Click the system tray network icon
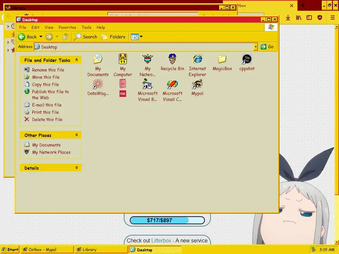Image resolution: width=339 pixels, height=254 pixels. coord(313,250)
